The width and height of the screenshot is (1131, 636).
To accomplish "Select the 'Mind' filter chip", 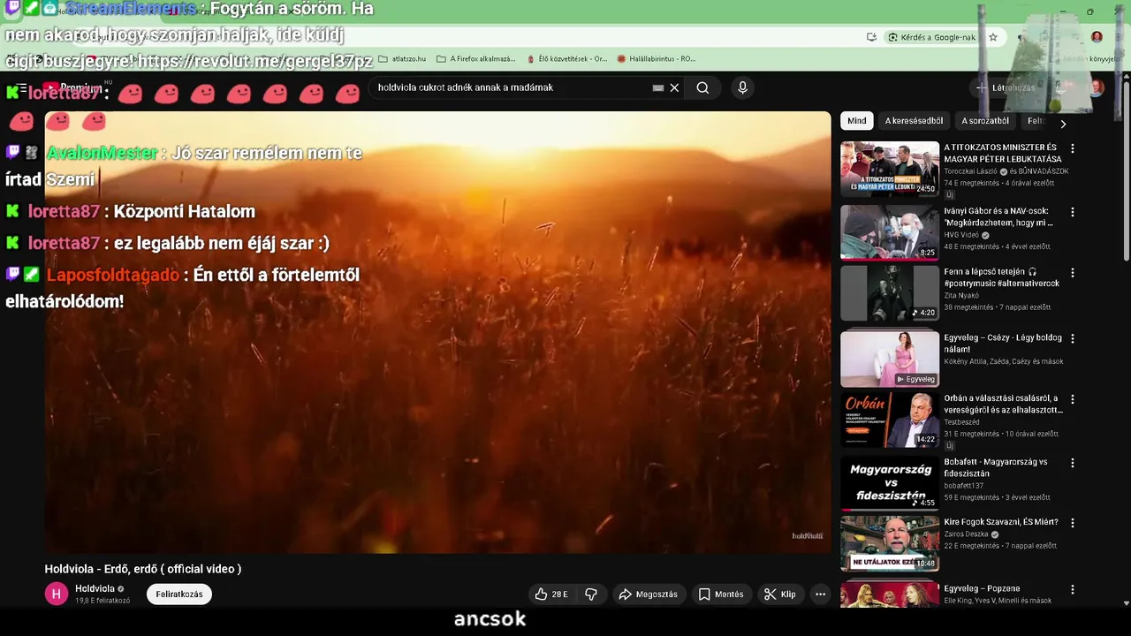I will pos(857,121).
